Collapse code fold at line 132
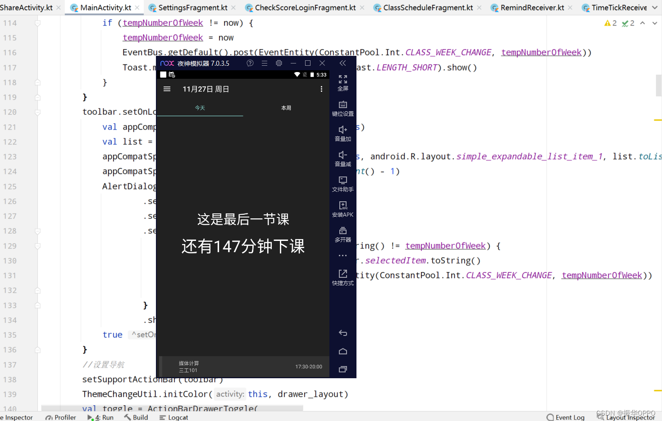Screen dimensions: 662x421 click(x=38, y=290)
